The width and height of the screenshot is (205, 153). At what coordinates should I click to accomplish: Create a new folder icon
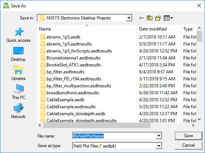point(158,18)
